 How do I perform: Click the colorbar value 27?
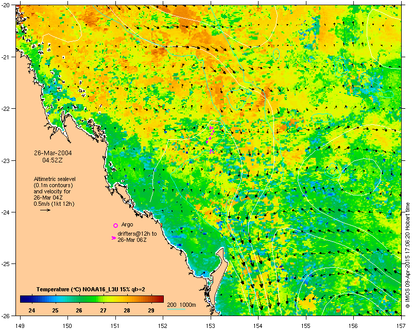tap(104, 310)
